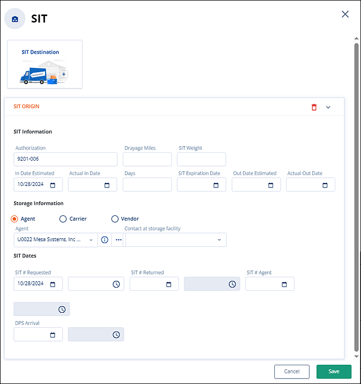Click the SIT Destination card

(44, 64)
